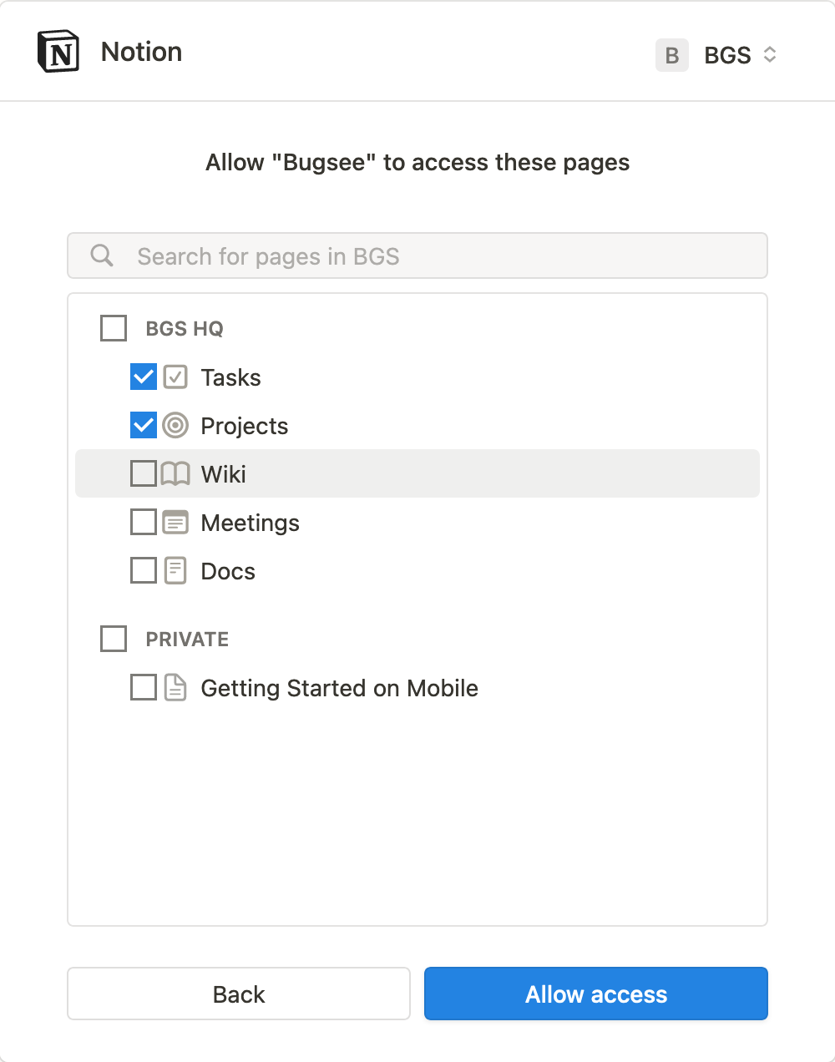The image size is (835, 1062).
Task: Click the Back button
Action: click(x=238, y=994)
